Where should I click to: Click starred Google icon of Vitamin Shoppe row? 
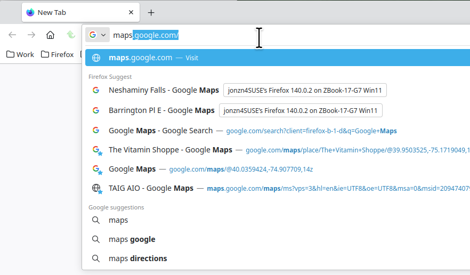click(97, 150)
